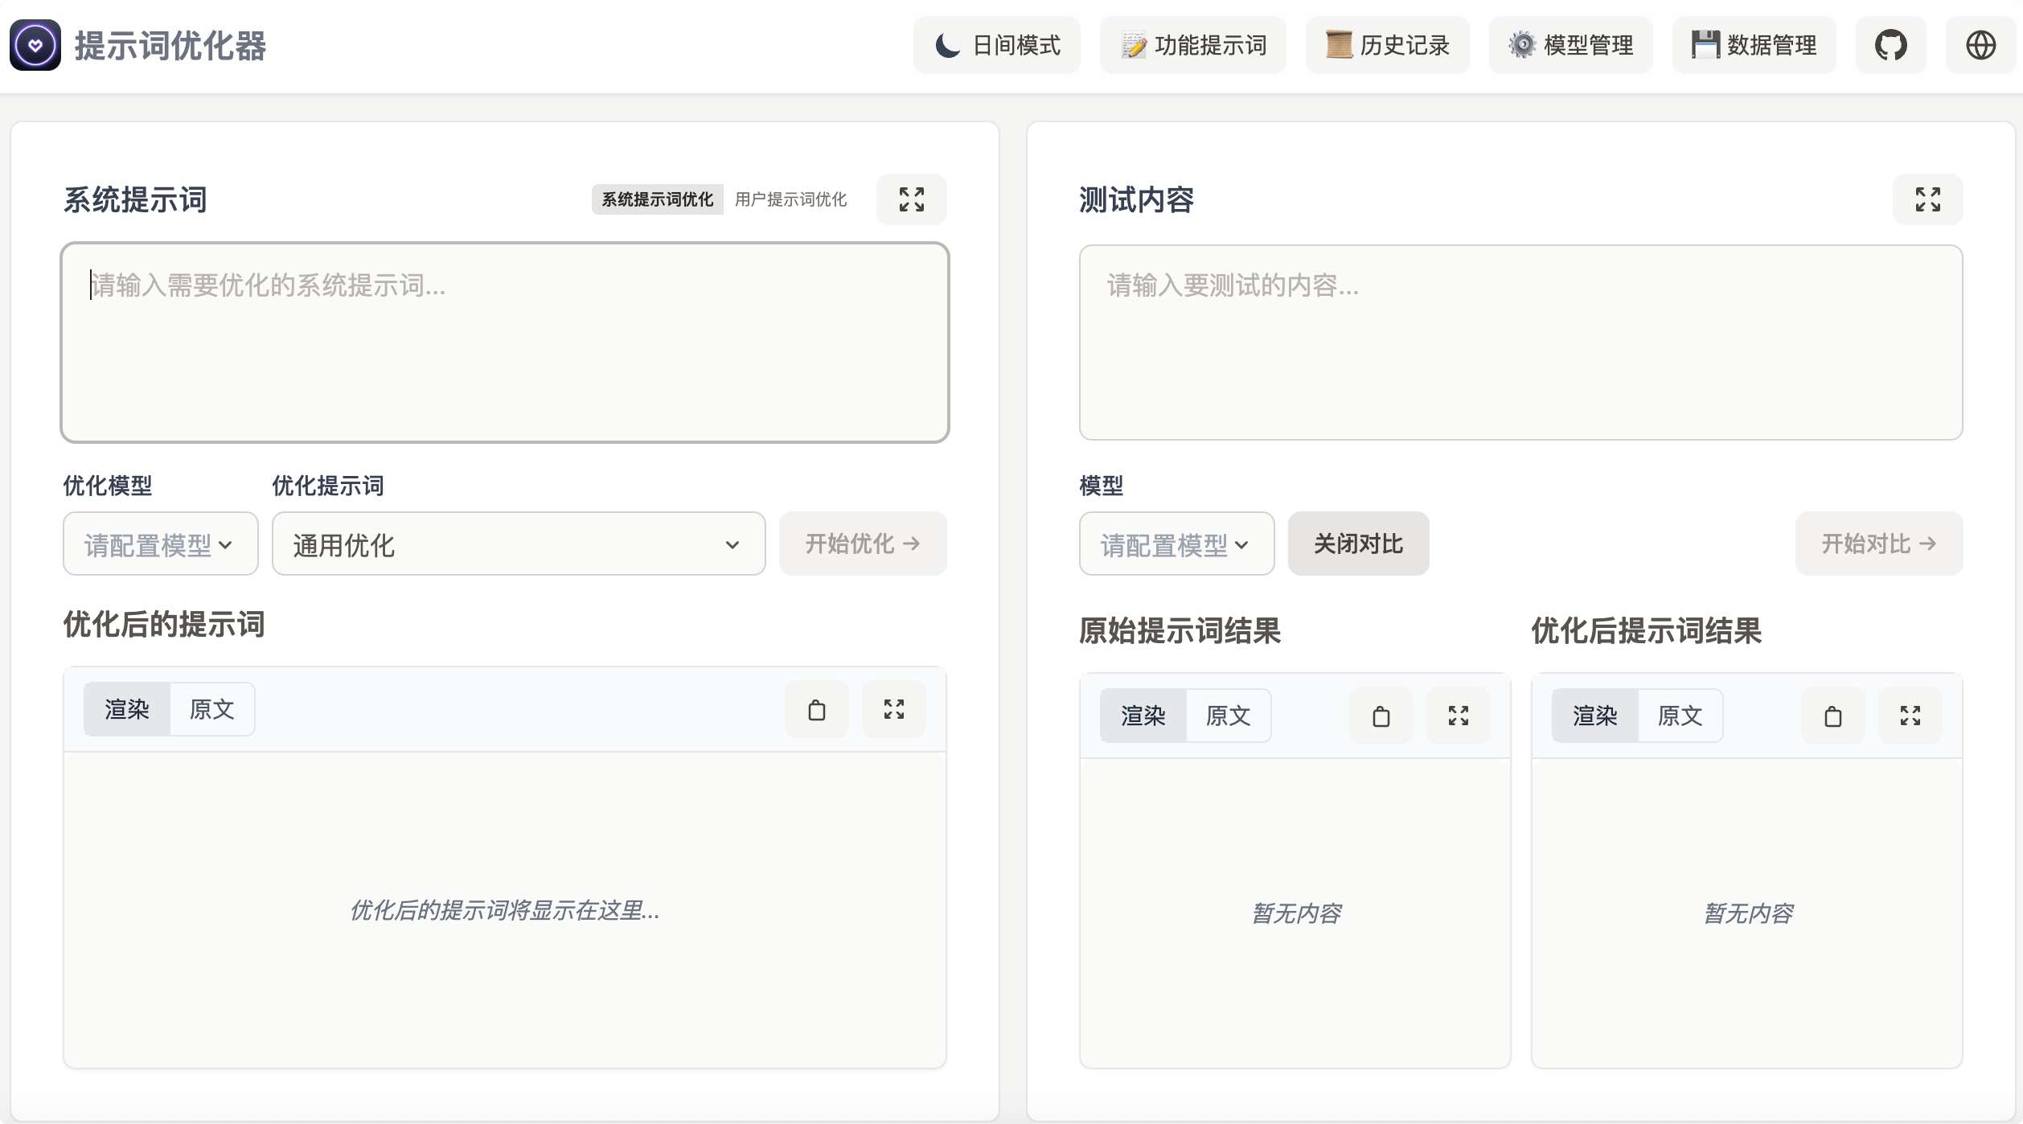Open 模型管理 model manager
Image resolution: width=2023 pixels, height=1124 pixels.
click(1570, 45)
